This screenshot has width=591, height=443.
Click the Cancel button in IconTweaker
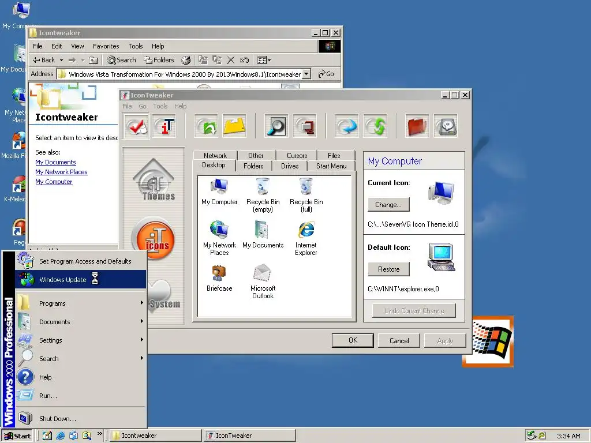tap(399, 340)
